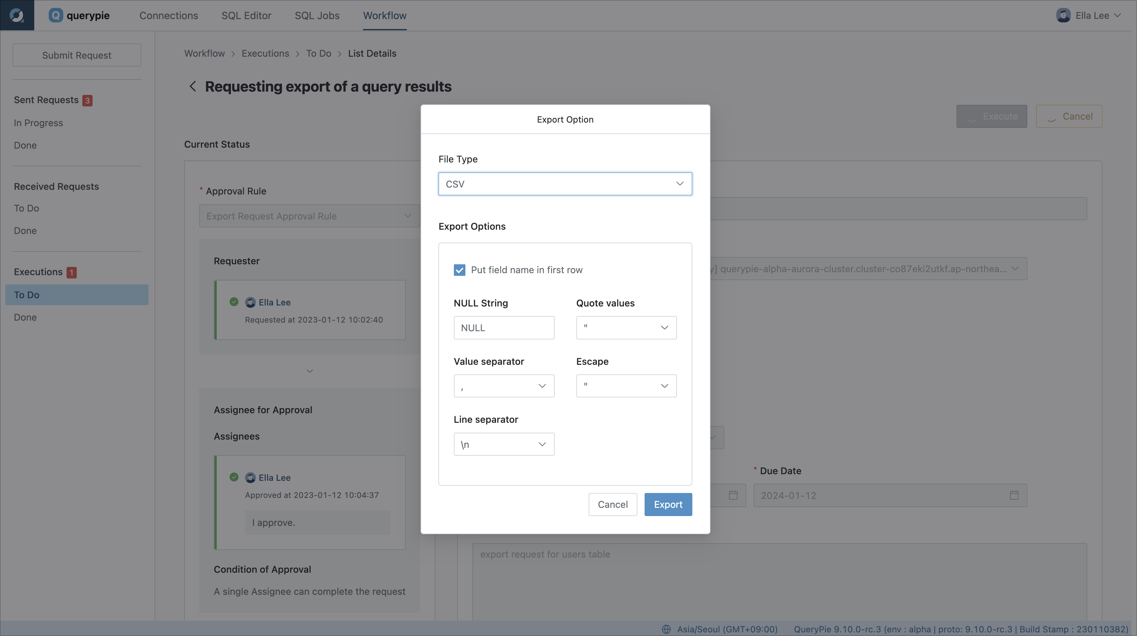Click the Export button in dialog
1137x636 pixels.
click(668, 505)
